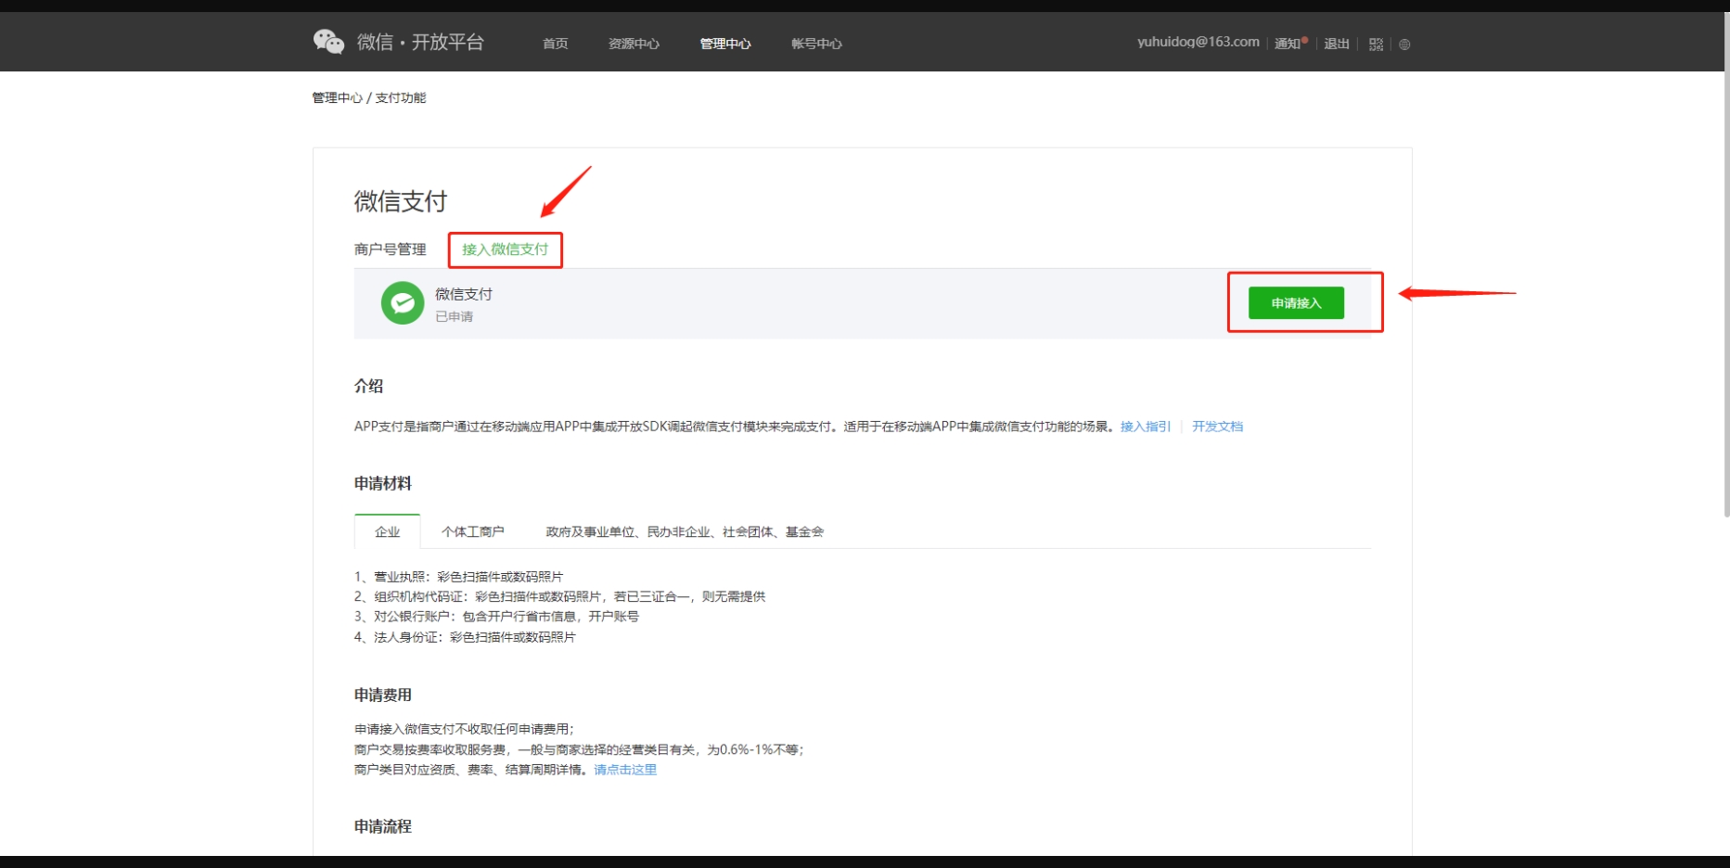1730x868 pixels.
Task: Select the 企业 application materials tab
Action: coord(387,531)
